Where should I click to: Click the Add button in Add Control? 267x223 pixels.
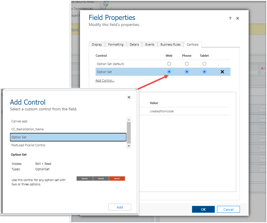point(120,207)
